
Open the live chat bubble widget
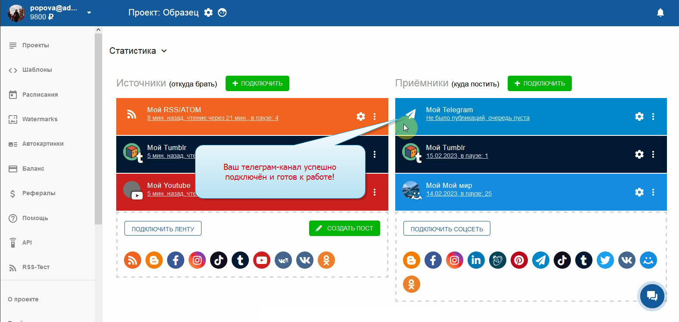[x=652, y=296]
